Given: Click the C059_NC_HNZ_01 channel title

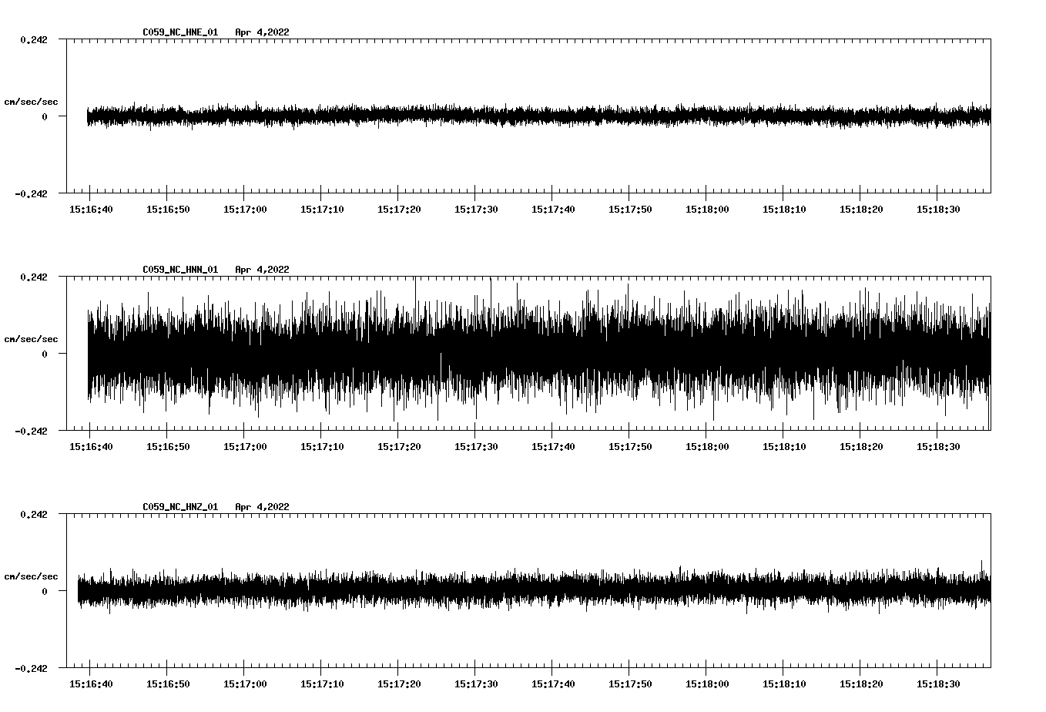Looking at the screenshot, I should click(180, 507).
